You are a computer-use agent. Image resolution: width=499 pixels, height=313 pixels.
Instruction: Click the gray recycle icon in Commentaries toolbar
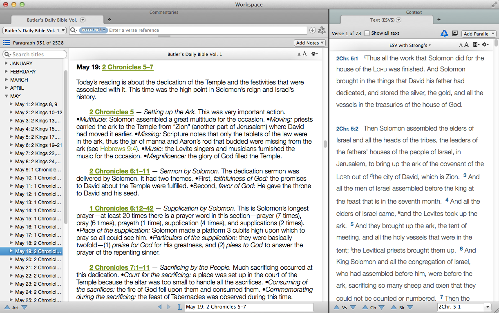[322, 30]
